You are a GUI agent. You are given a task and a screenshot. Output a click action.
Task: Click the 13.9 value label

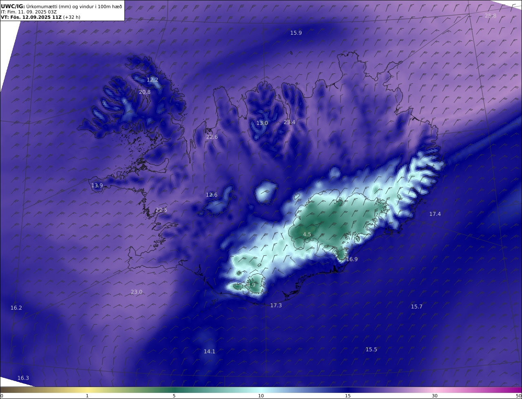pyautogui.click(x=97, y=185)
